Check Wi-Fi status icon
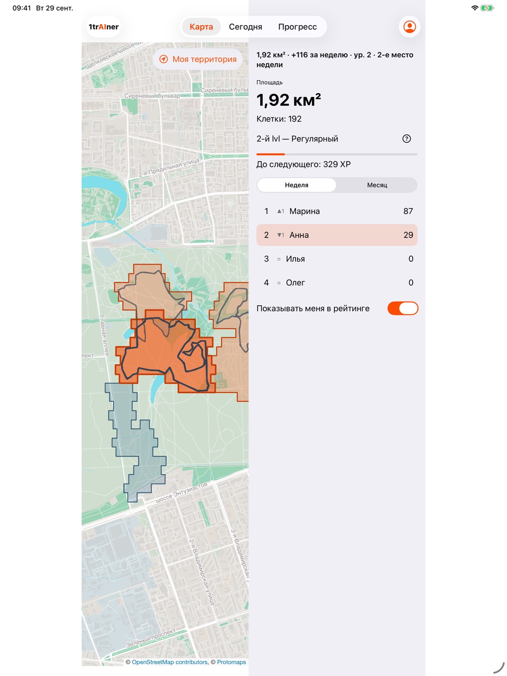Image resolution: width=507 pixels, height=676 pixels. pyautogui.click(x=475, y=8)
